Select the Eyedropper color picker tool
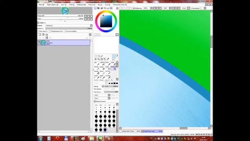250x141 pixels. (x=108, y=59)
